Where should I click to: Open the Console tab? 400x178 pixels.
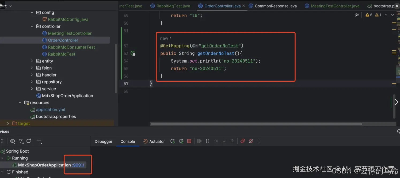coord(128,142)
